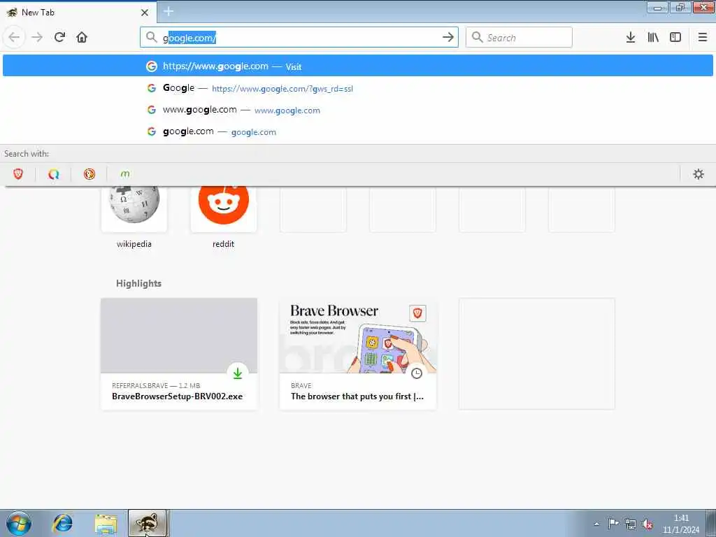Viewport: 716px width, 537px height.
Task: Open the taskbar clock showing 1:41
Action: [681, 524]
